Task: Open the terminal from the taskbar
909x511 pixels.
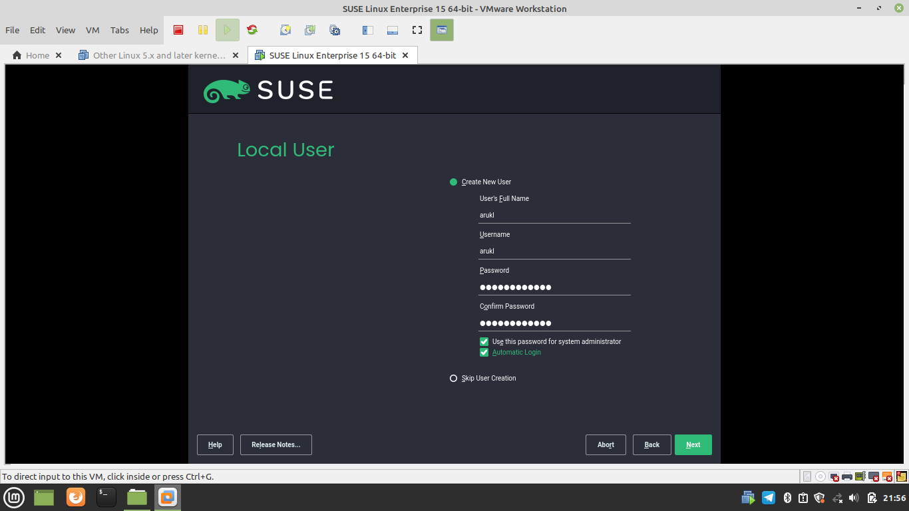Action: pos(106,497)
